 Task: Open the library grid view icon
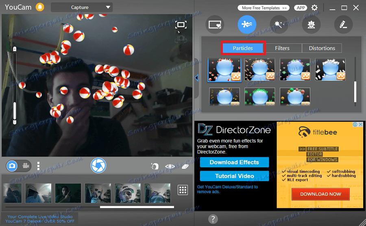(183, 190)
